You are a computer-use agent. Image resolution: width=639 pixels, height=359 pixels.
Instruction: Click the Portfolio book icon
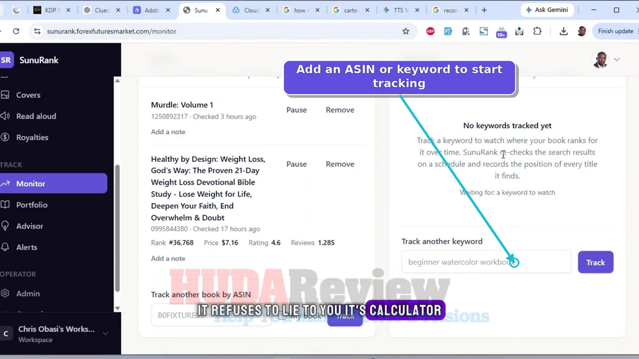click(5, 204)
